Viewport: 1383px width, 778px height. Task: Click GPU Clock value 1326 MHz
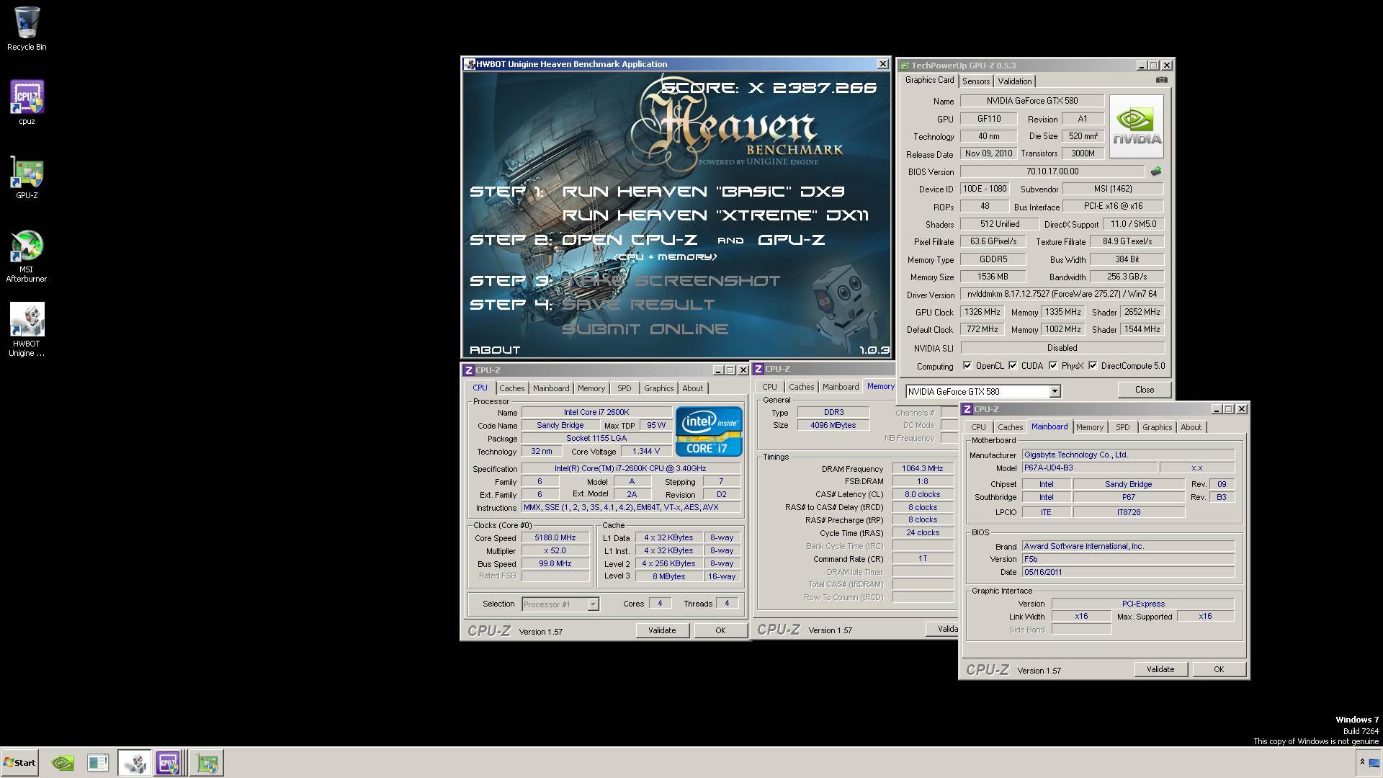[x=982, y=313]
